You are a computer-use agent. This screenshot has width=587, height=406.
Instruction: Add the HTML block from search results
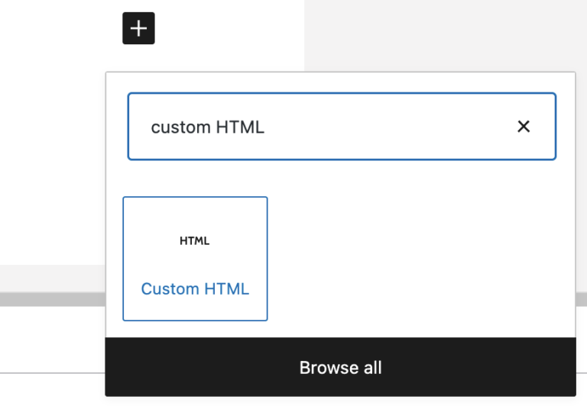point(195,259)
